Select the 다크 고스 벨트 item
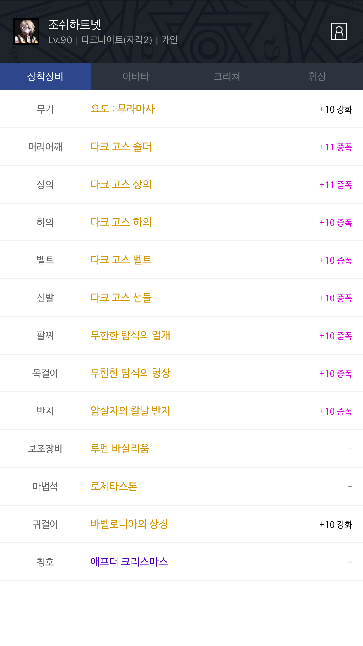The width and height of the screenshot is (363, 646). click(x=121, y=260)
